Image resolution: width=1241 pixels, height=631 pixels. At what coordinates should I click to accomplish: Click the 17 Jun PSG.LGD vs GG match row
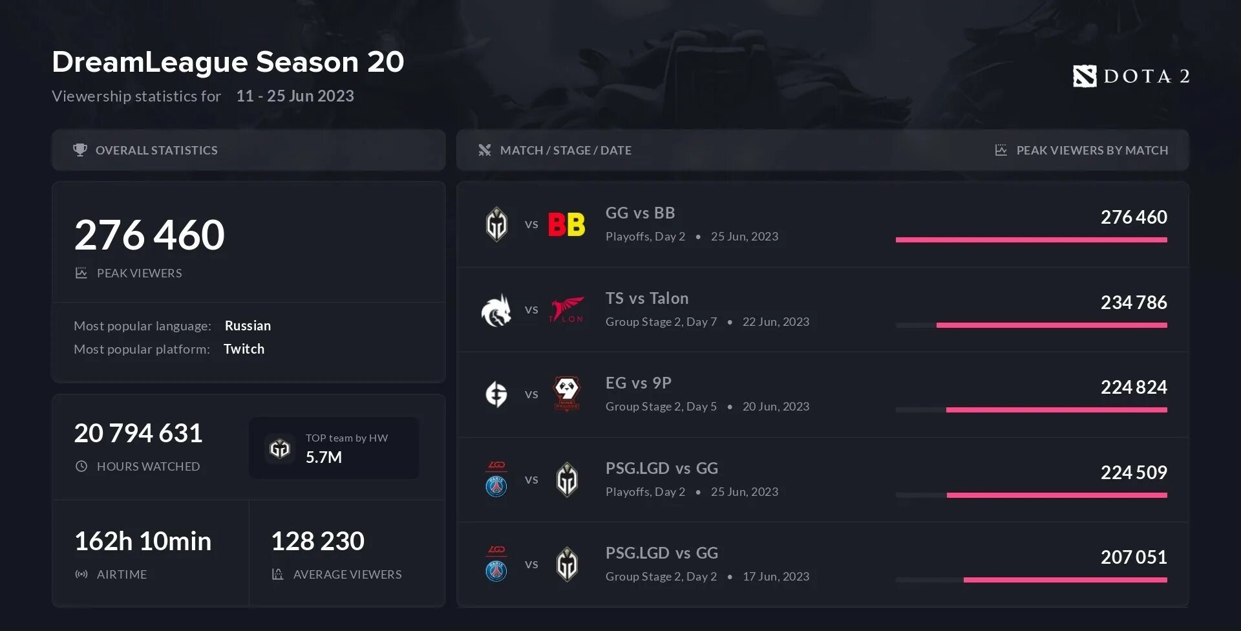(x=822, y=564)
